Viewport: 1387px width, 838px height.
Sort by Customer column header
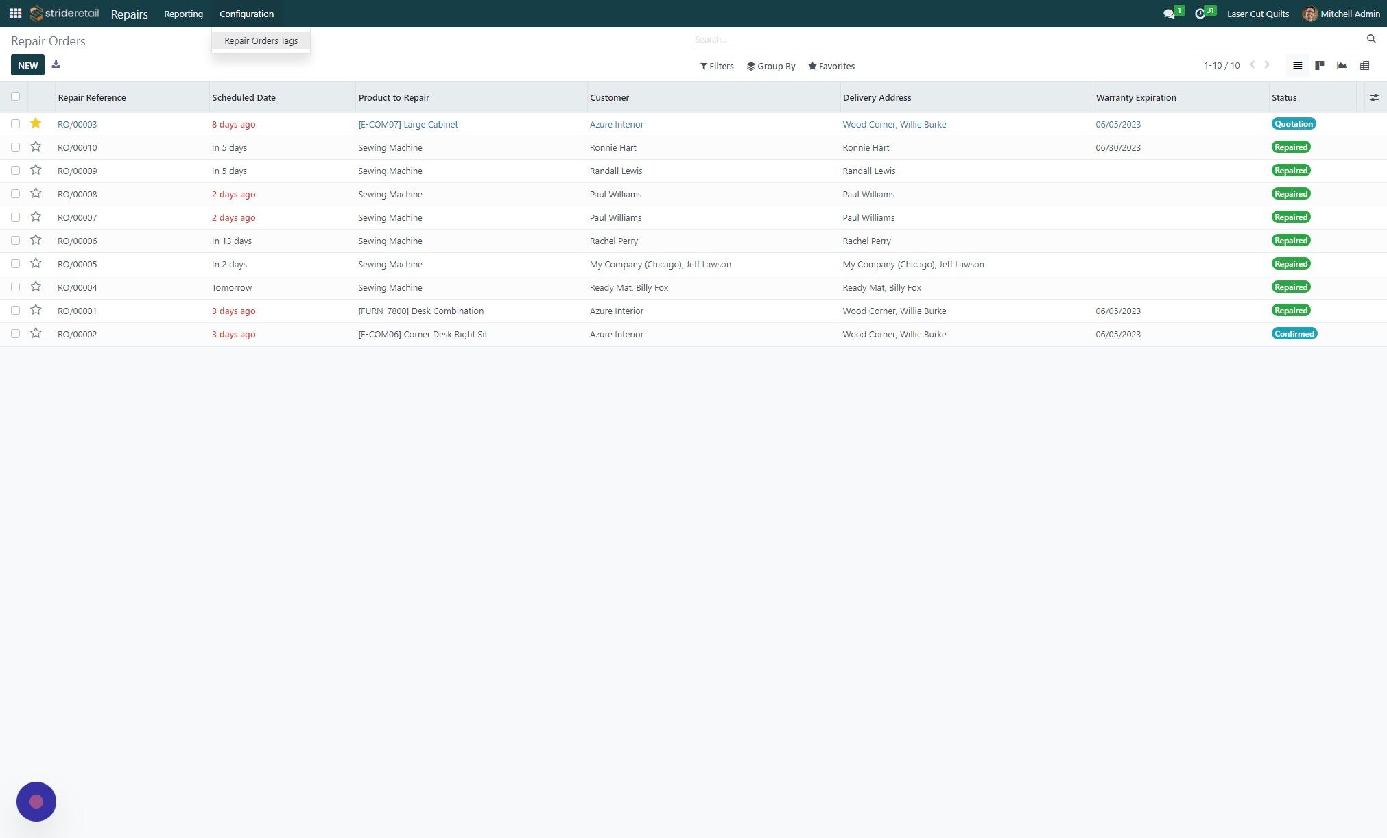609,97
